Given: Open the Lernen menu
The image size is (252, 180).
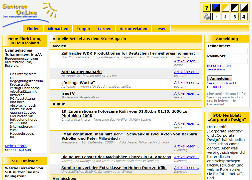Looking at the screenshot, I should (105, 29).
